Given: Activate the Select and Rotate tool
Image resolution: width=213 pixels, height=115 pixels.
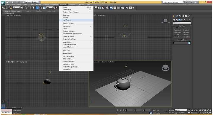Looking at the screenshot, I should [41, 8].
